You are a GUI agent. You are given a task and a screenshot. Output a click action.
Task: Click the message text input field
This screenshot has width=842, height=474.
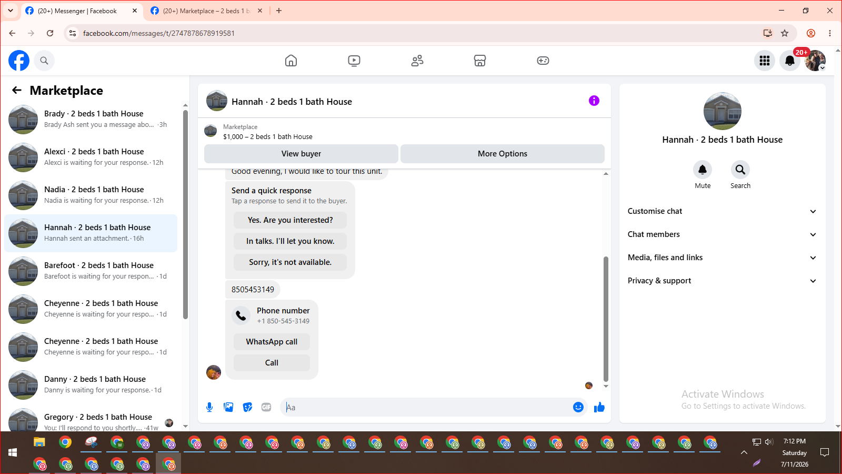[426, 407]
